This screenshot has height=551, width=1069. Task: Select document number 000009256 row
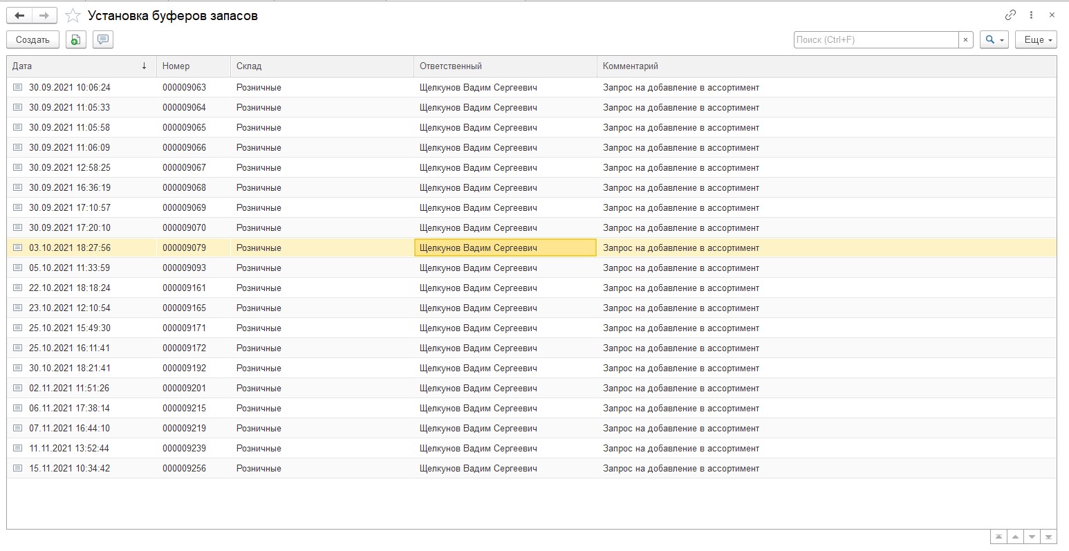185,468
